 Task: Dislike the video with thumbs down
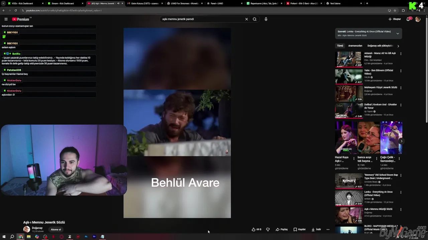point(268,229)
